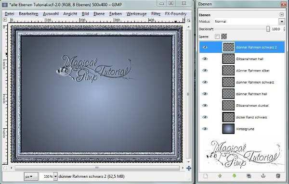Hide the 'dünner Rahmen silber' layer
This screenshot has height=184, width=289.
pos(205,71)
